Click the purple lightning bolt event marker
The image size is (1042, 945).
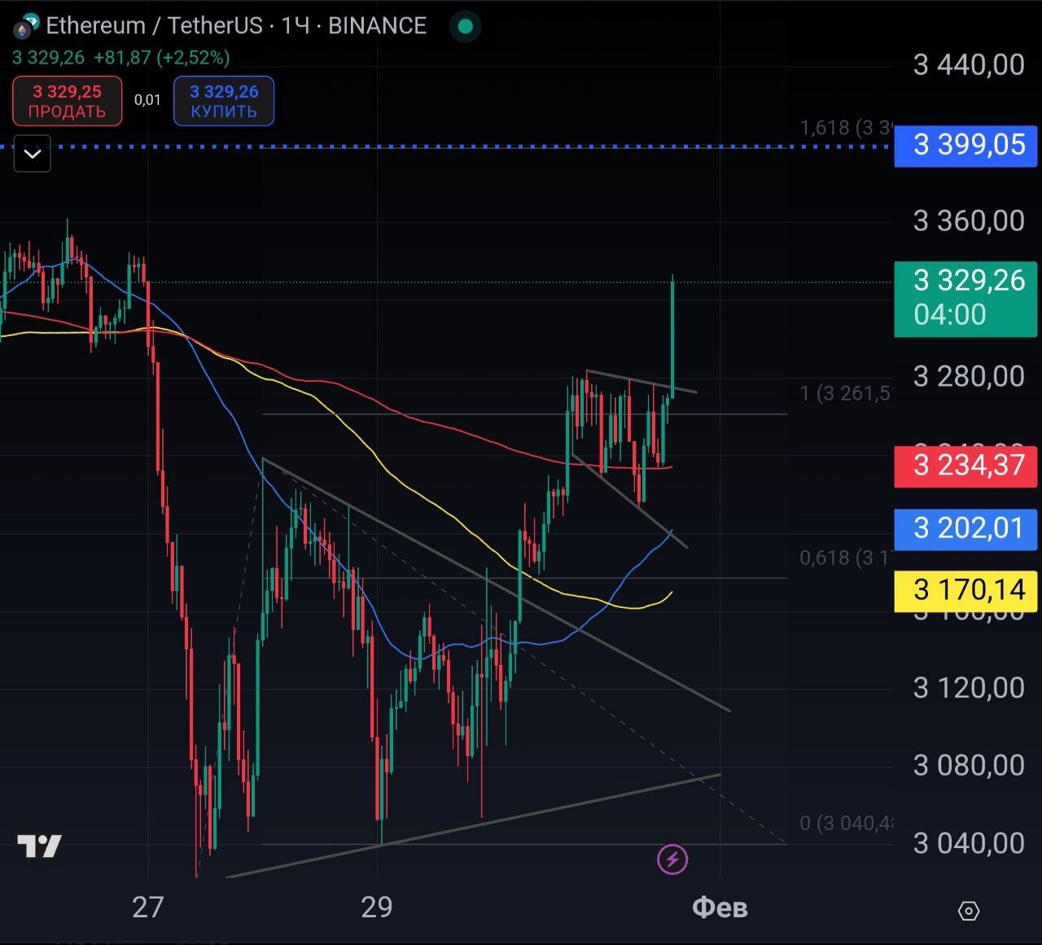pos(672,859)
